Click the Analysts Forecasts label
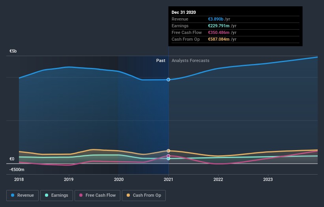The width and height of the screenshot is (324, 207). tap(191, 60)
